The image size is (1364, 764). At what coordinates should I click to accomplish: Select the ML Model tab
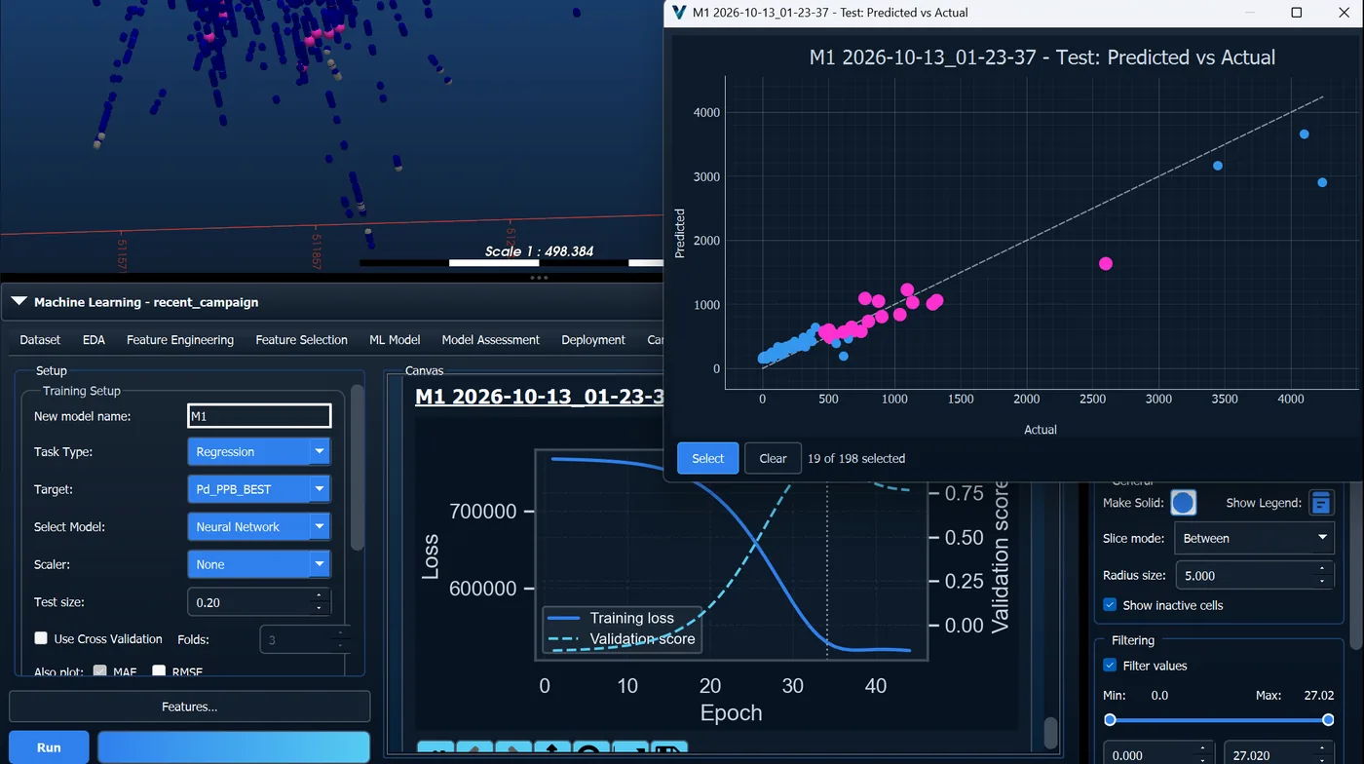395,340
